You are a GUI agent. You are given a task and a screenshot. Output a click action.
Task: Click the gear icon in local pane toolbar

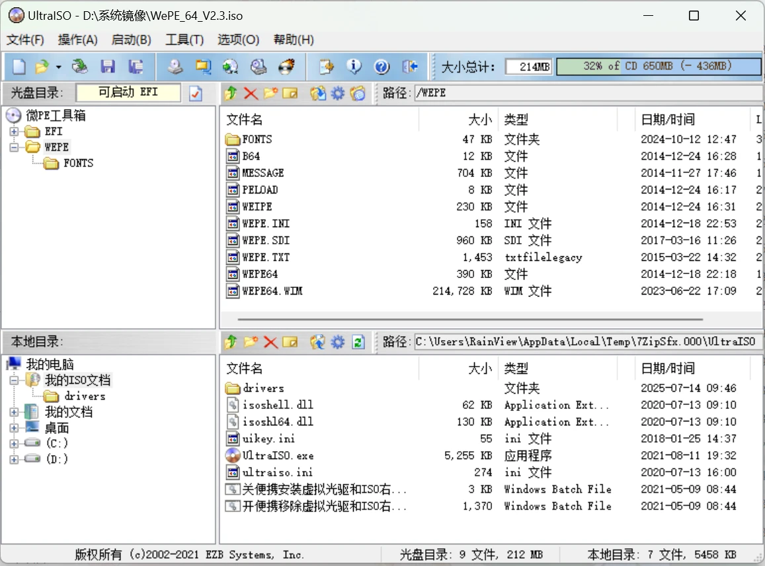338,342
